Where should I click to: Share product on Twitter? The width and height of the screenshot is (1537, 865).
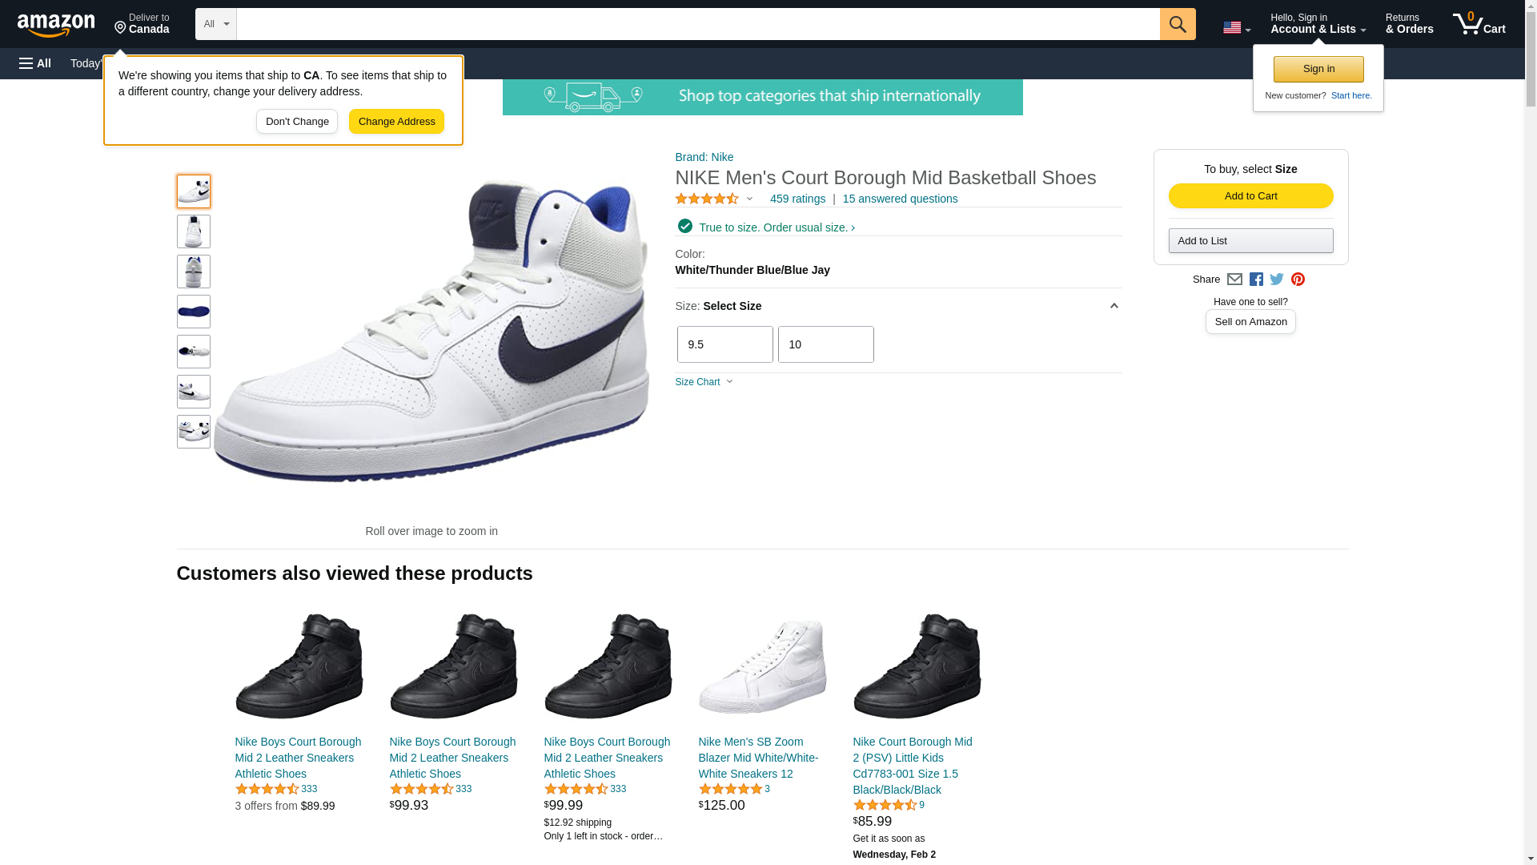click(x=1277, y=280)
